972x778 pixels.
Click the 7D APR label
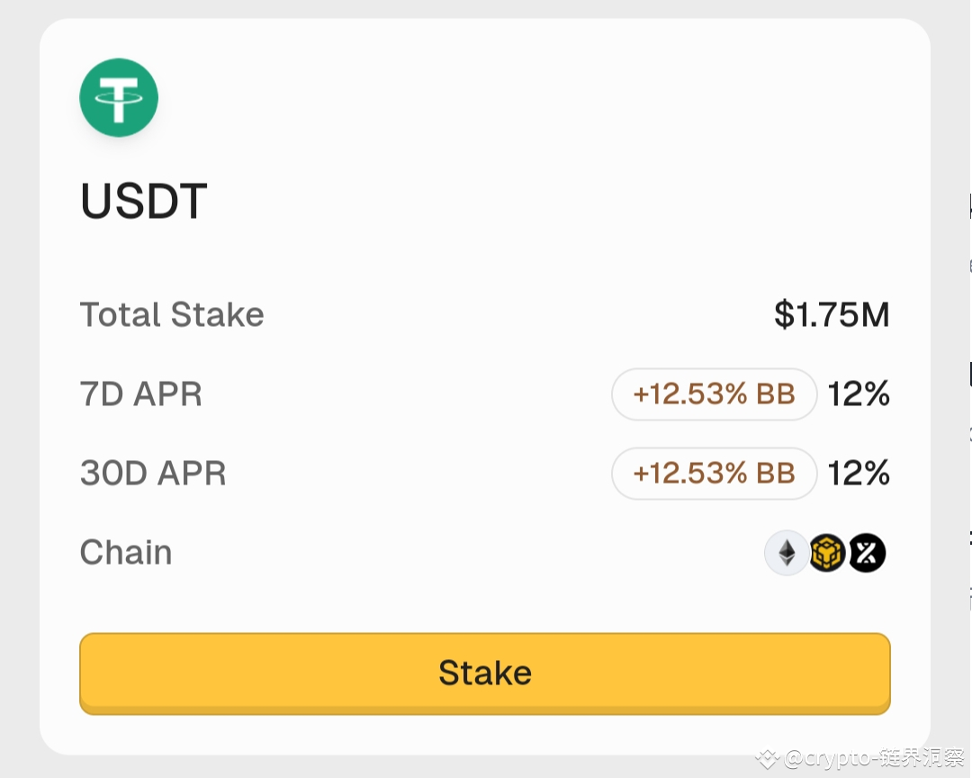(x=141, y=394)
